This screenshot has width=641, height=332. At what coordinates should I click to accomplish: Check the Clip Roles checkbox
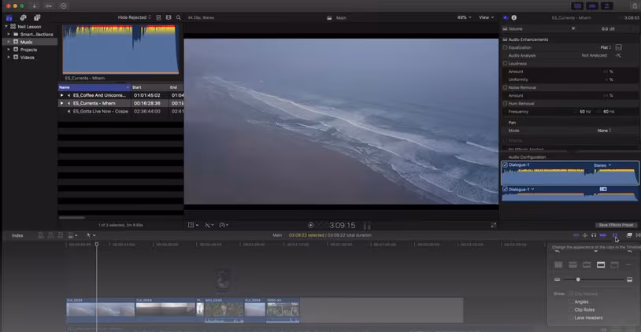click(571, 309)
